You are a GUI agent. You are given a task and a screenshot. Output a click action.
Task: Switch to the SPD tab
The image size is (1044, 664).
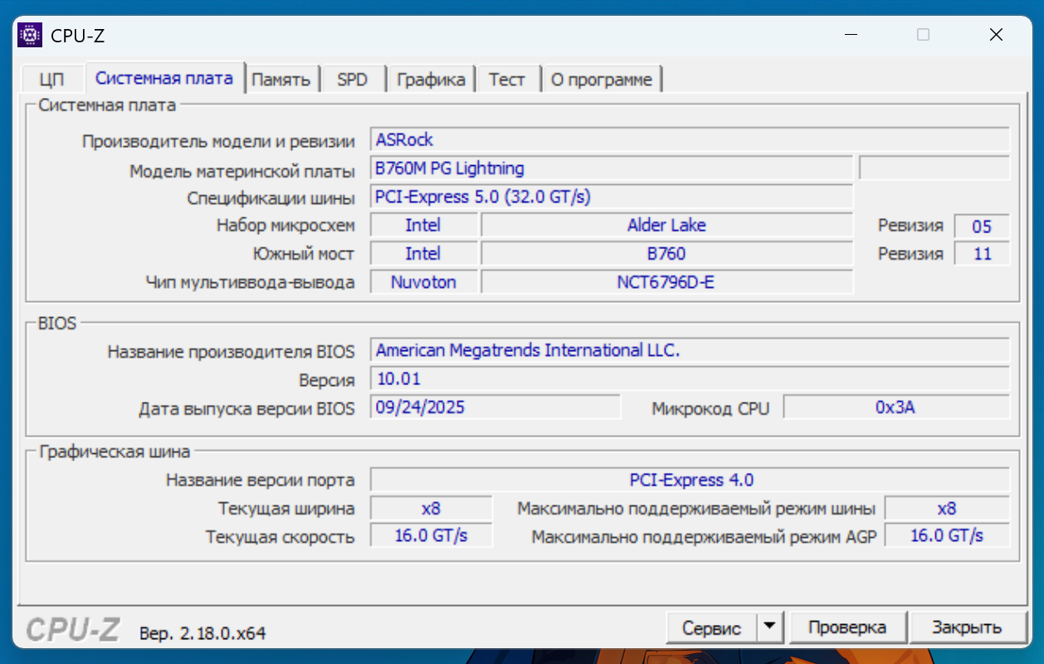(353, 80)
